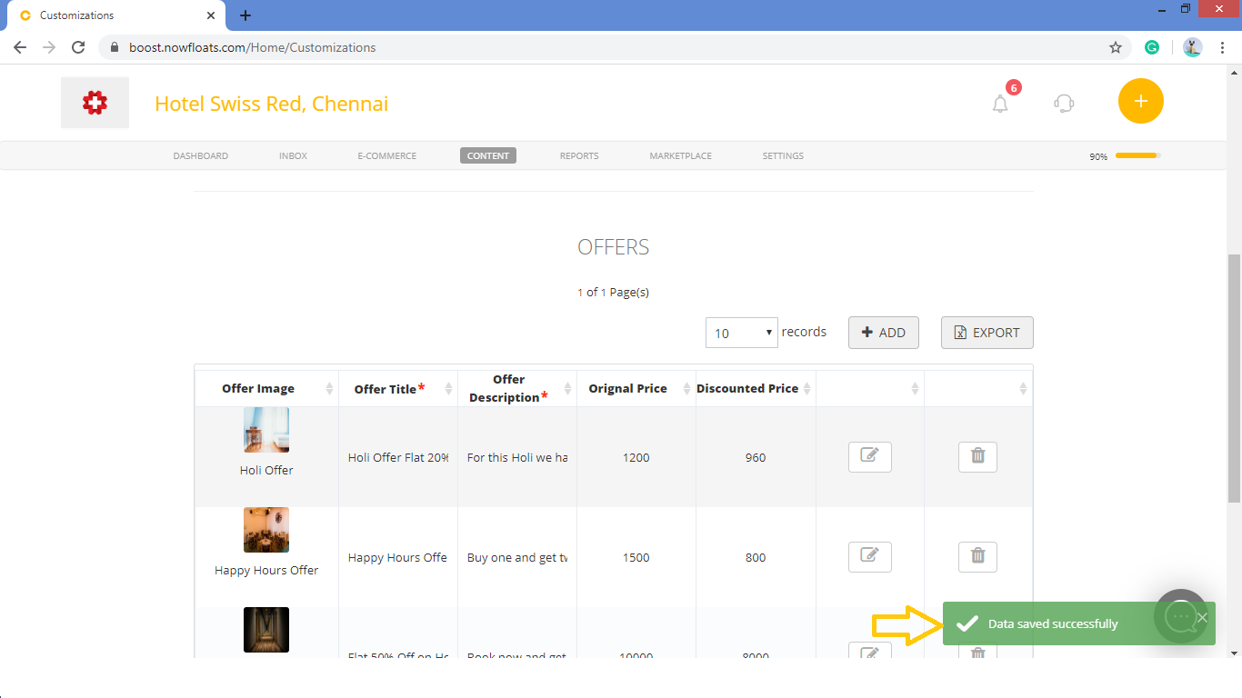Open the Reports menu
This screenshot has height=698, width=1242.
[579, 156]
